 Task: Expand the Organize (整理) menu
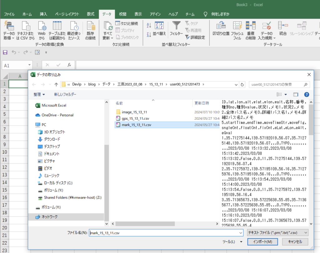coord(39,94)
